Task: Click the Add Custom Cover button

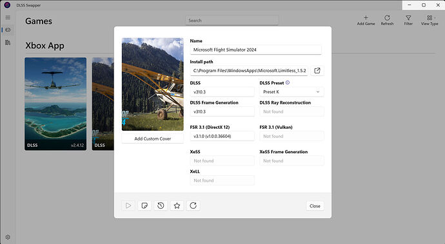Action: [x=153, y=138]
